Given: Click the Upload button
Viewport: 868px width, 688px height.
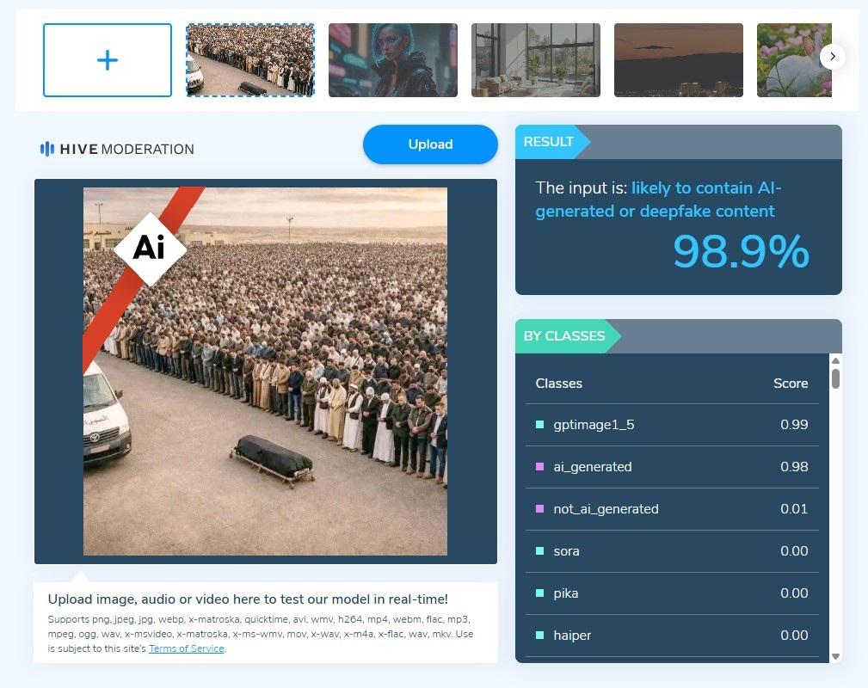Looking at the screenshot, I should tap(430, 144).
